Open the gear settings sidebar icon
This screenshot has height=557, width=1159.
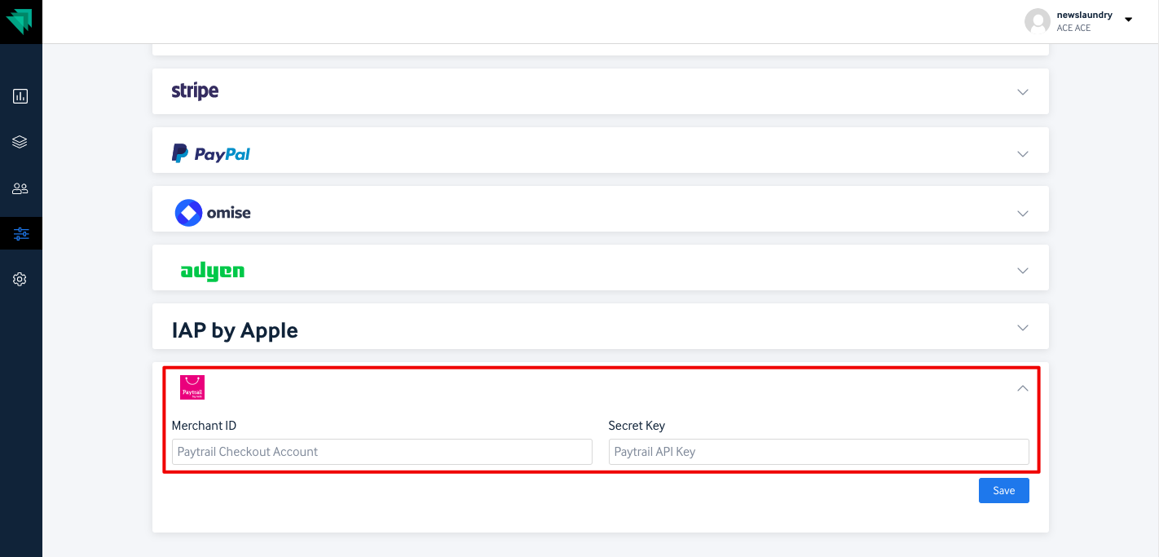20,280
